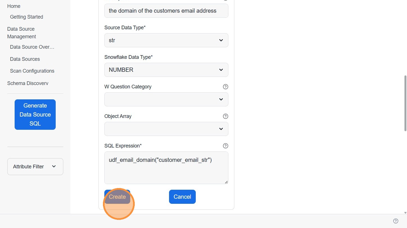Screen dimensions: 407x228
Task: Open Snowflake Data Type dropdown
Action: click(x=166, y=70)
